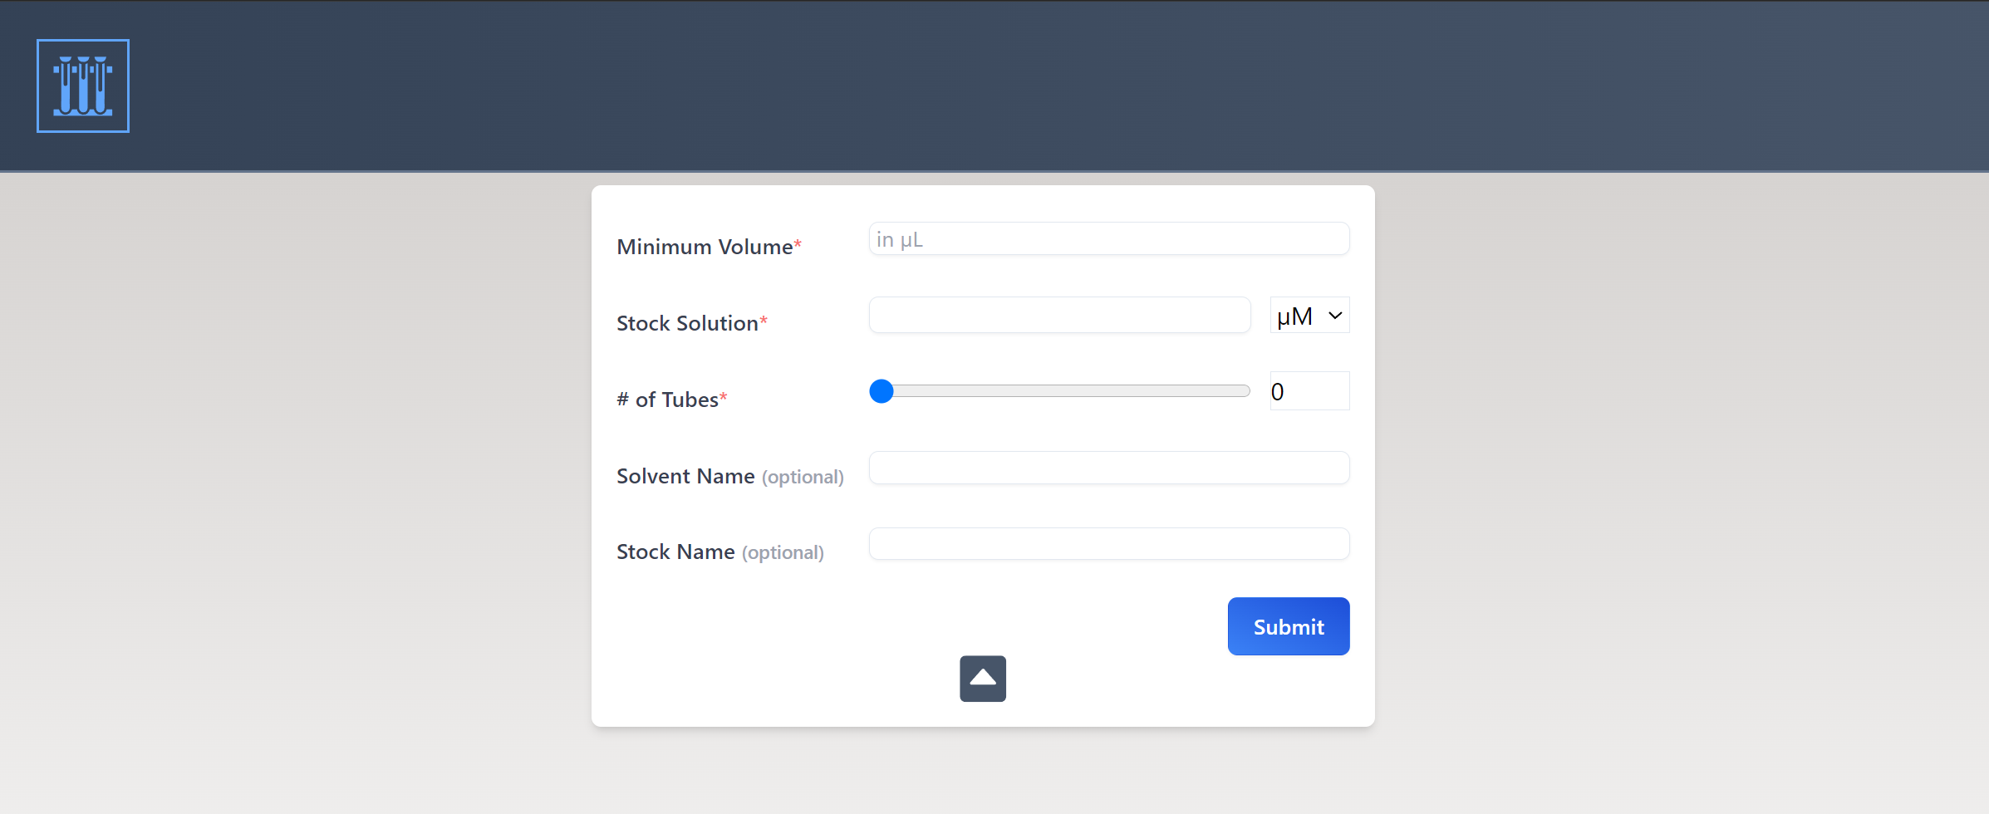Click the blue tubes slider handle
1989x814 pixels.
(882, 391)
